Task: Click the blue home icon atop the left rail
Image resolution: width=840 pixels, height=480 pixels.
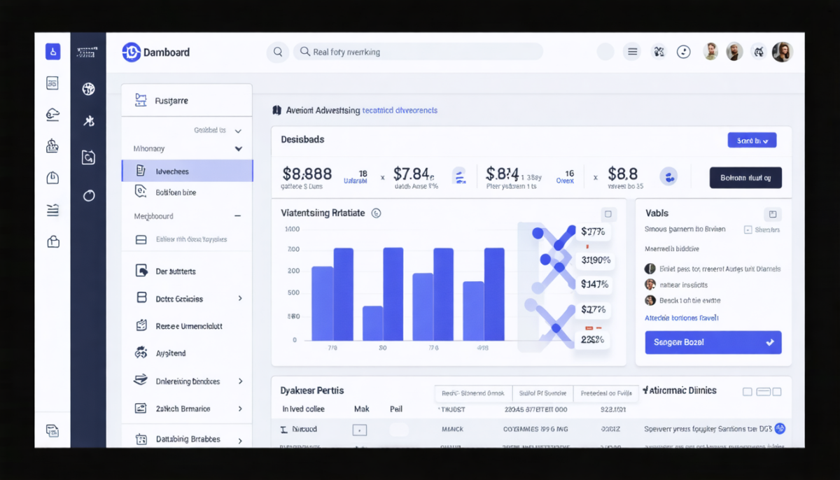Action: [52, 51]
